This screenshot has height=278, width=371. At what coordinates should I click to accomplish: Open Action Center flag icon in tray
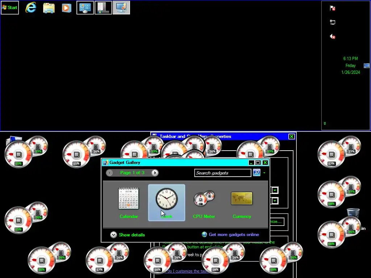pyautogui.click(x=333, y=8)
